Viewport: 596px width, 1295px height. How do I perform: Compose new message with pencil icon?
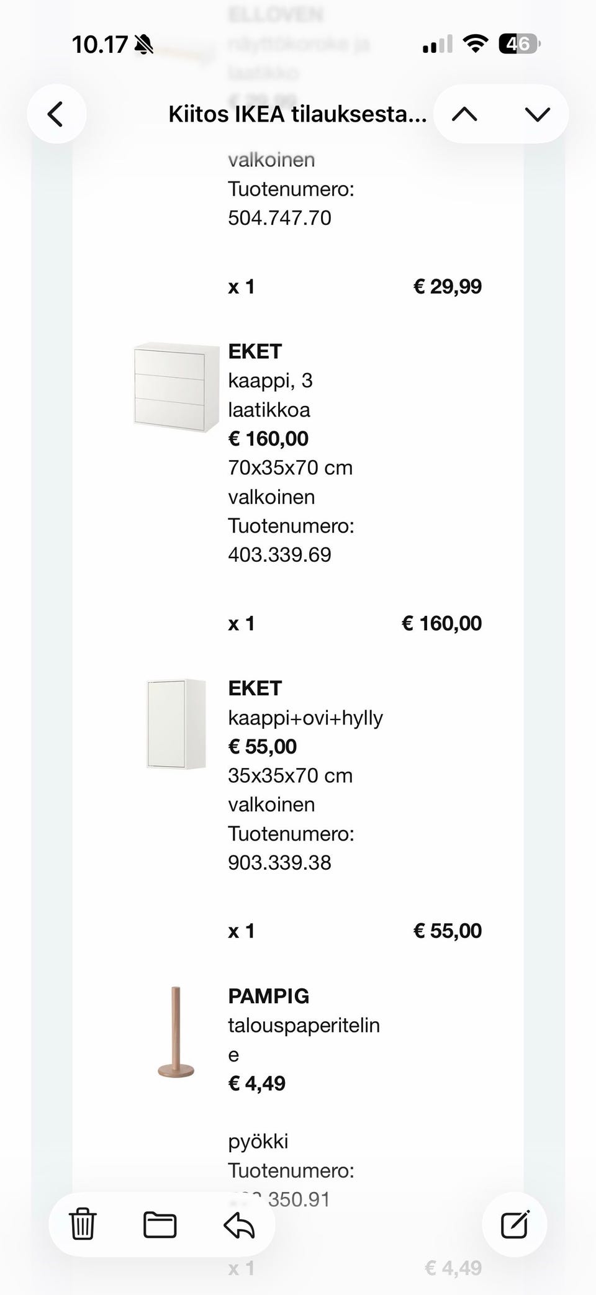click(x=515, y=1224)
